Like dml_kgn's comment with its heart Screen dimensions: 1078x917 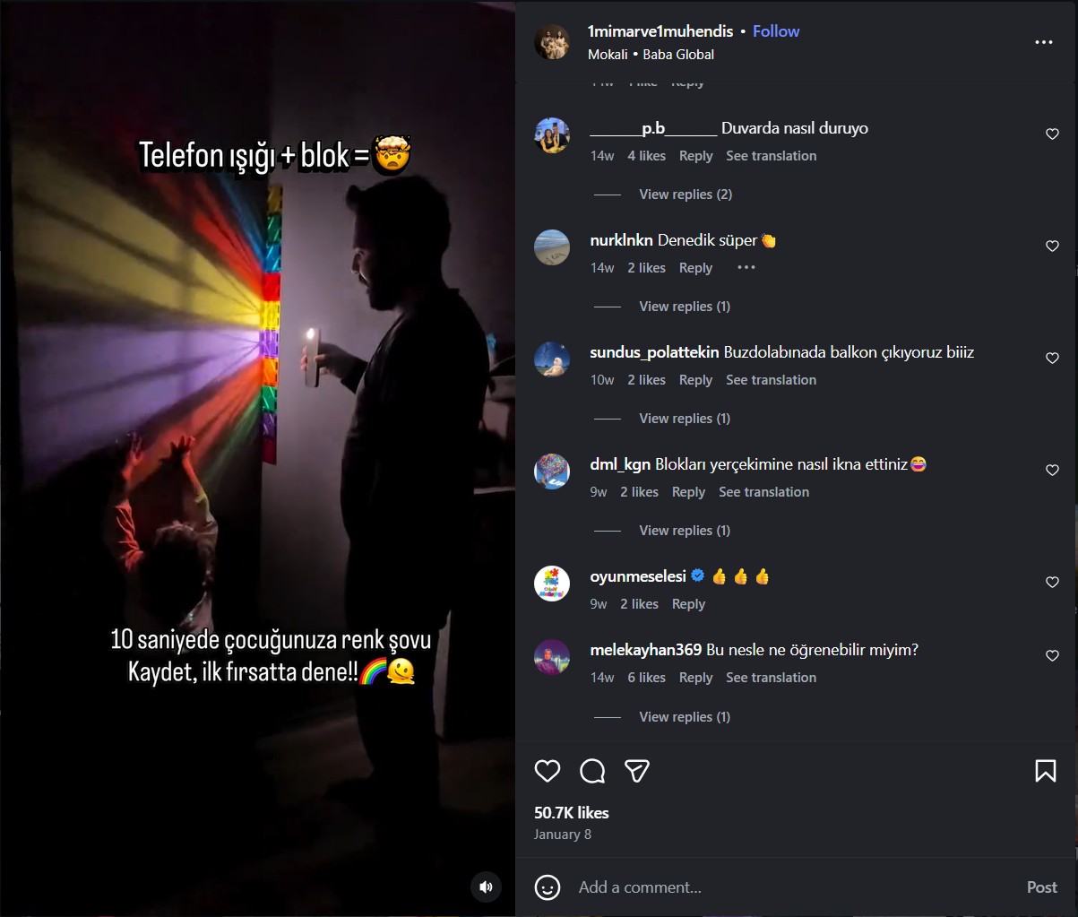(1051, 470)
